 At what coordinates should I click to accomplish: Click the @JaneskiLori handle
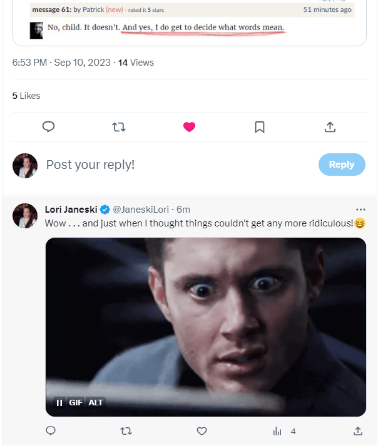(144, 210)
